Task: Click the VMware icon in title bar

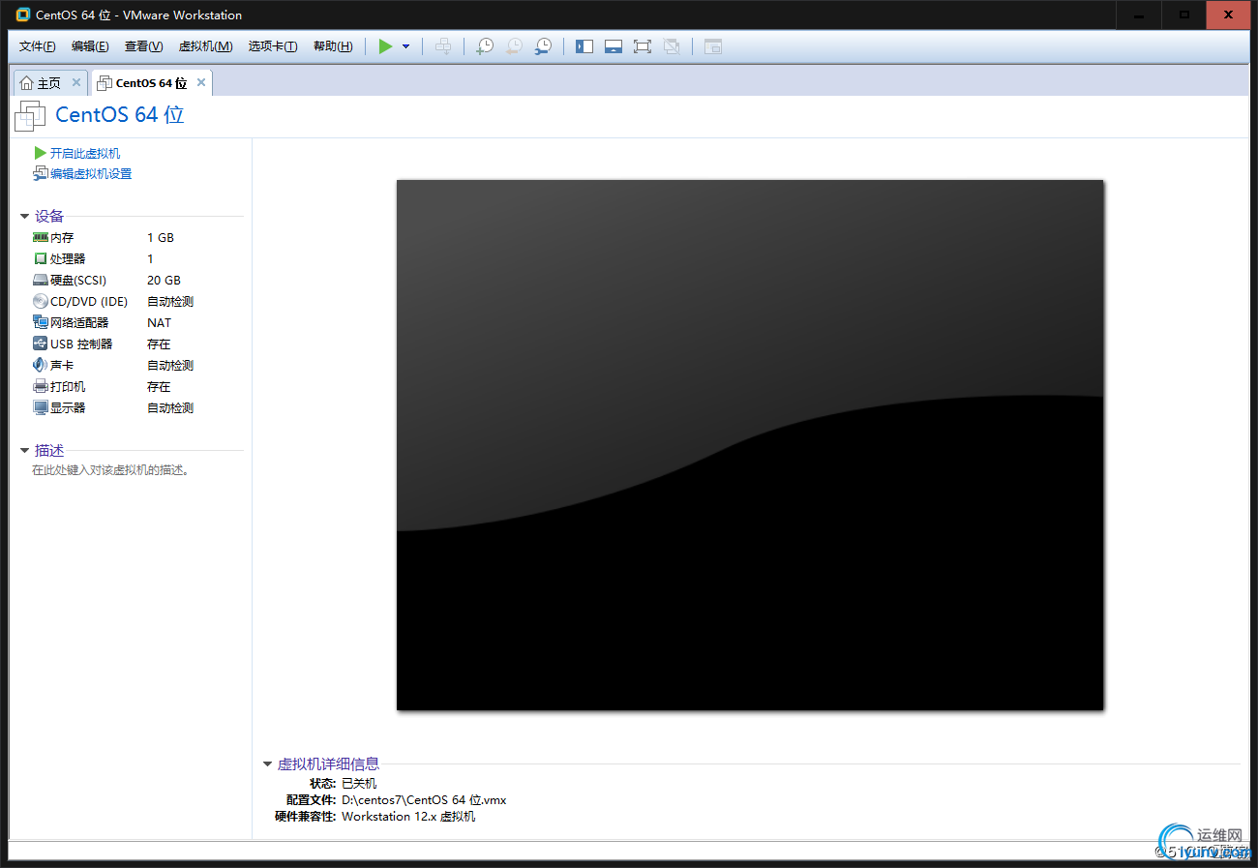Action: click(x=23, y=15)
